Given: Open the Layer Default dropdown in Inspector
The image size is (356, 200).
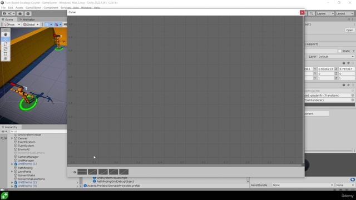Looking at the screenshot, I should (x=336, y=57).
